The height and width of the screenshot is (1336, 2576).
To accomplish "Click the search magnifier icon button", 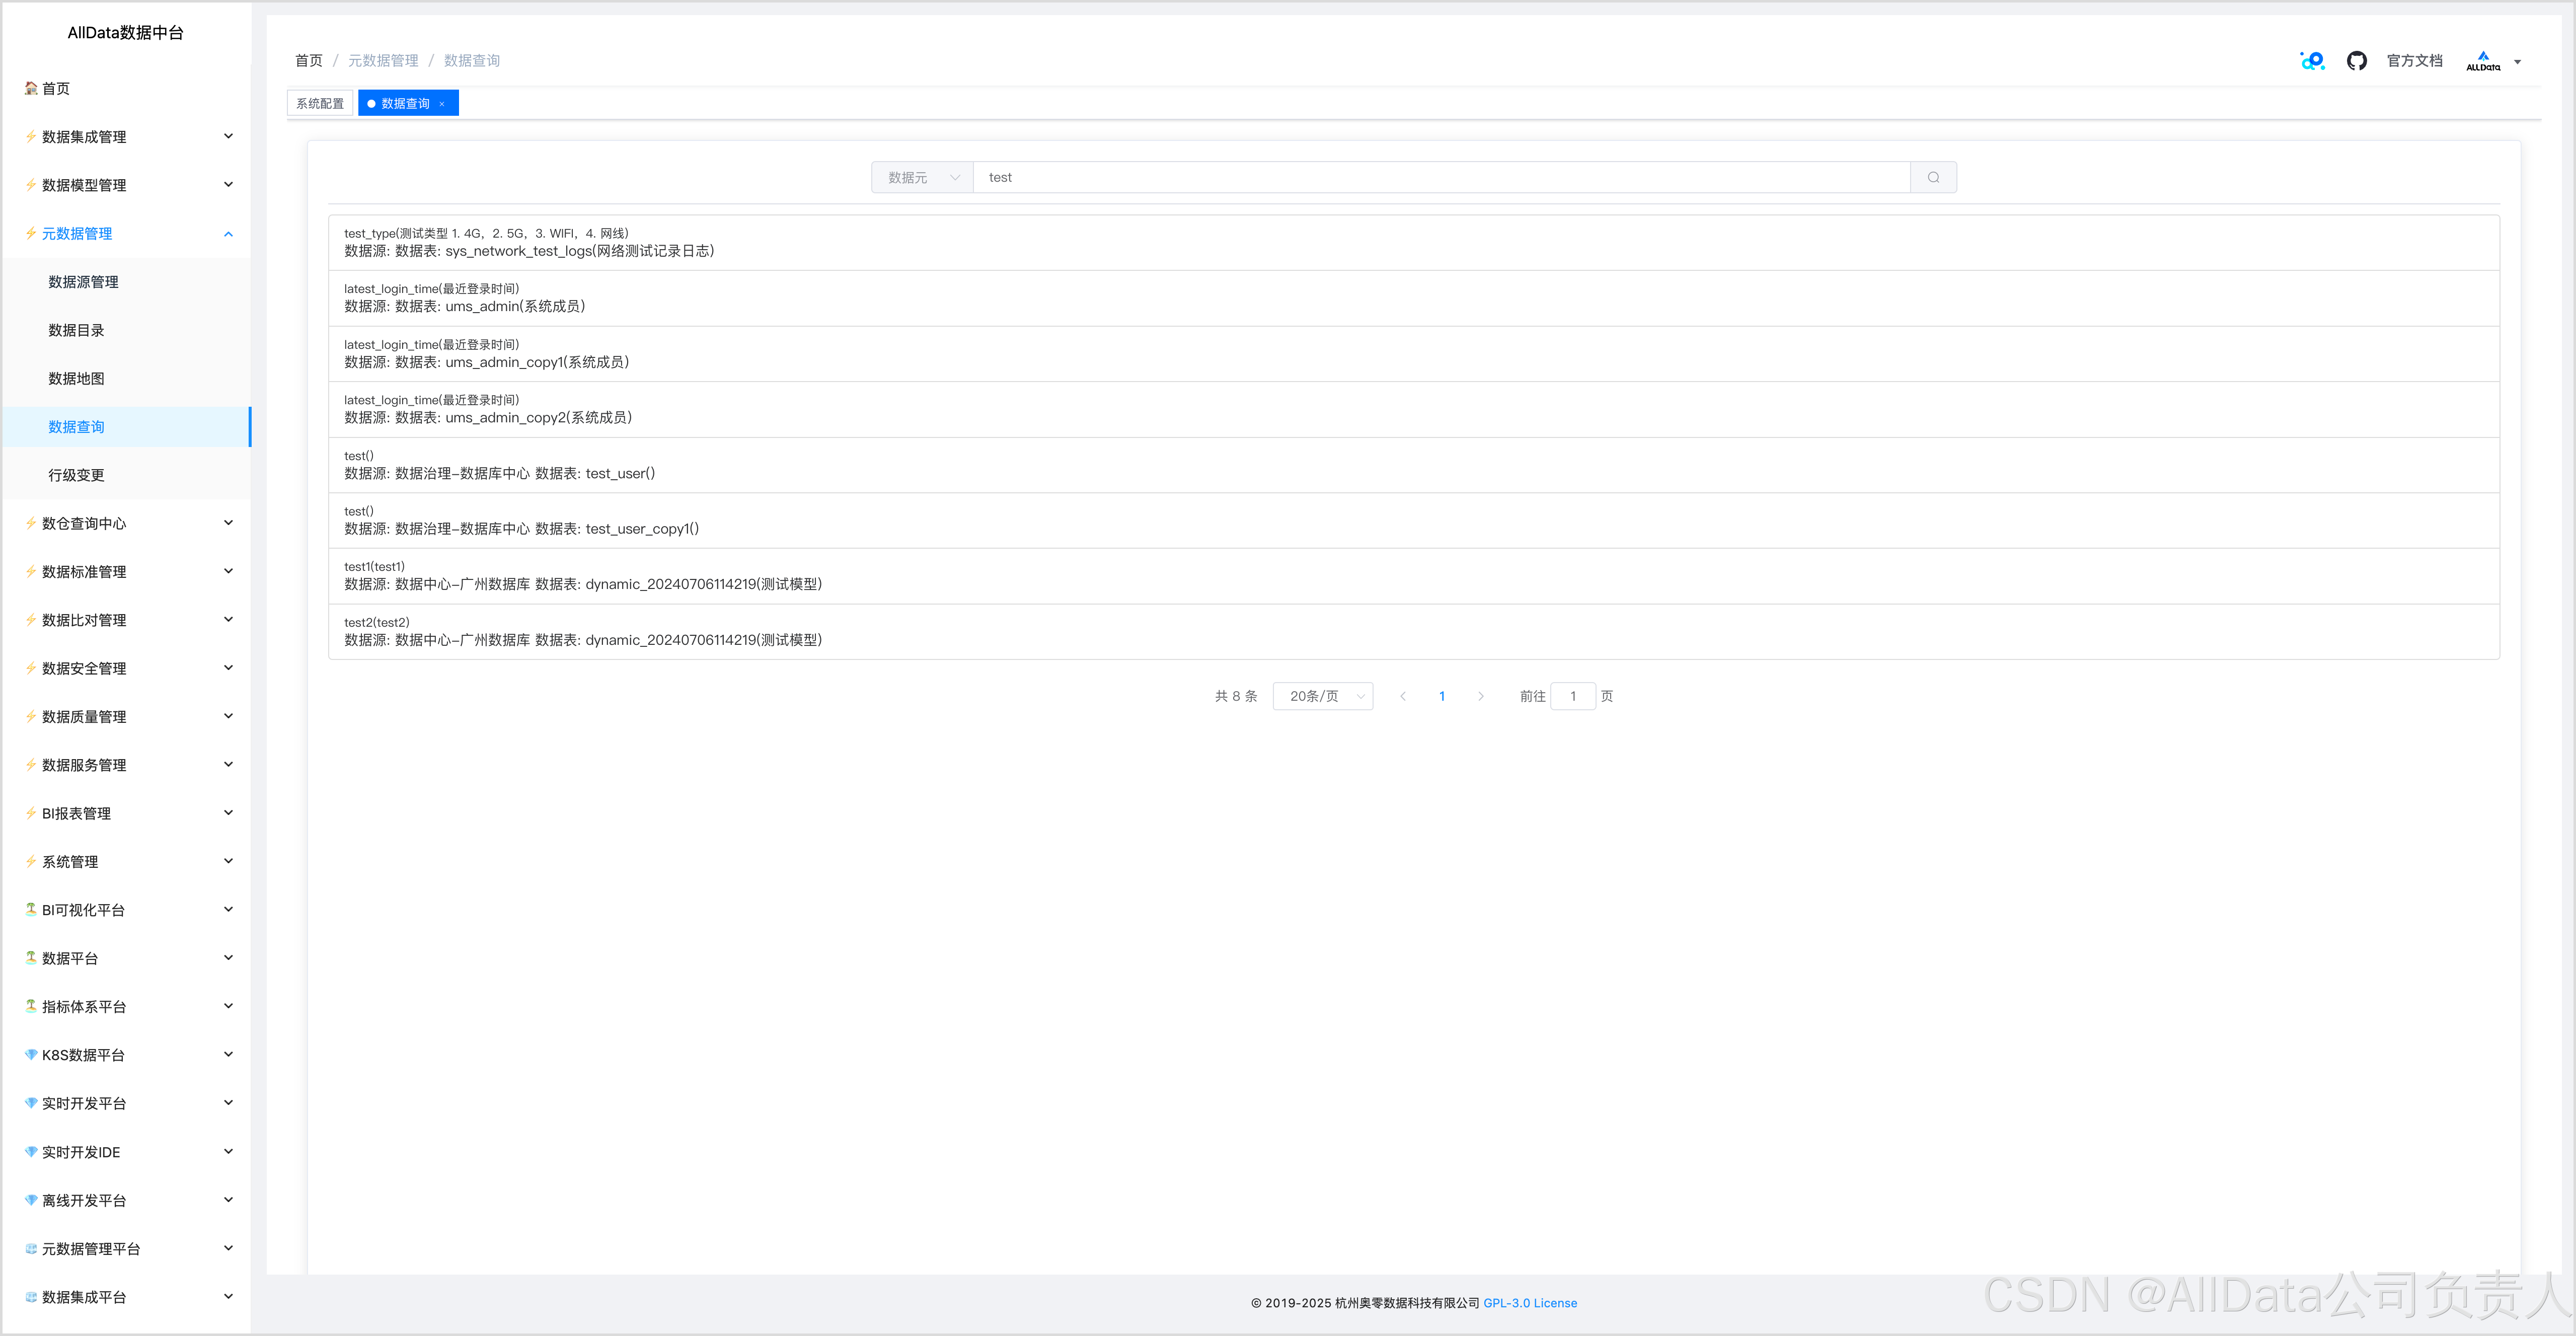I will click(1933, 177).
